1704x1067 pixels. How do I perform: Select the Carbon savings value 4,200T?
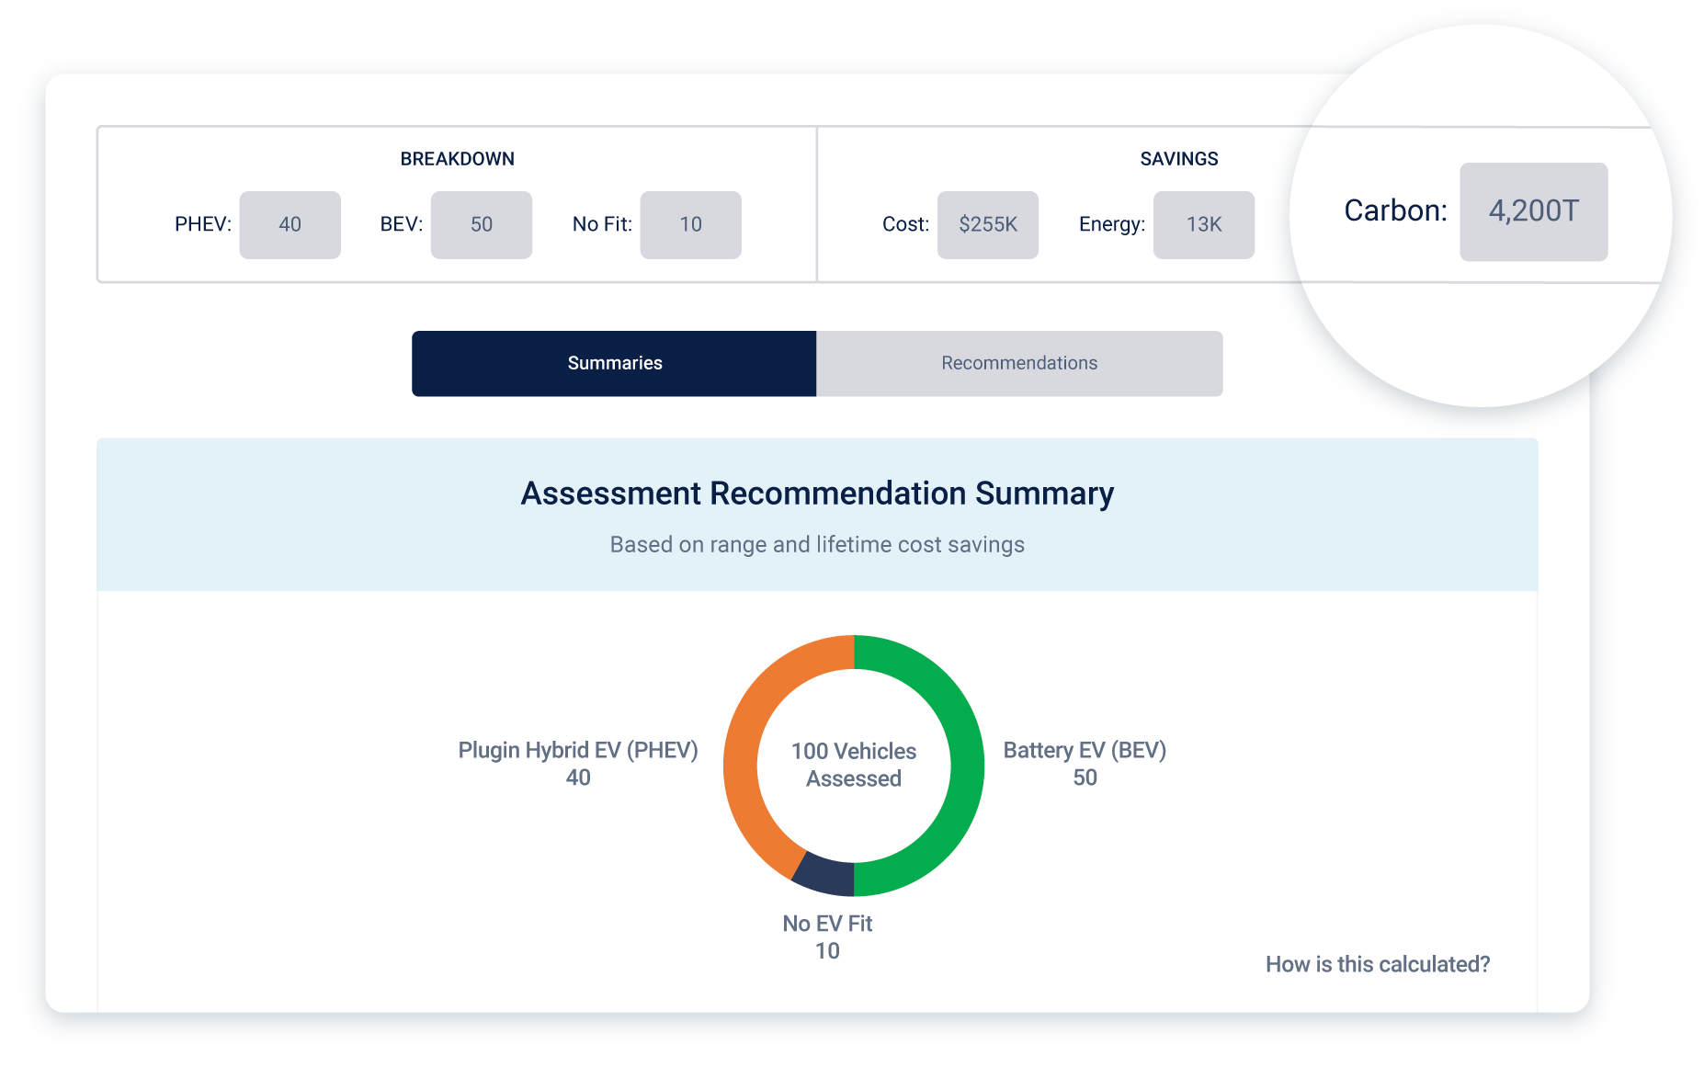point(1533,210)
